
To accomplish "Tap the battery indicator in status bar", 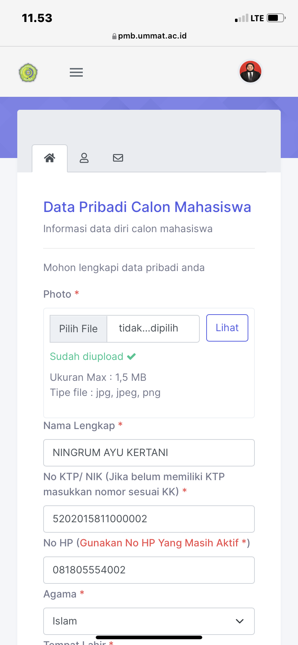I will click(276, 18).
